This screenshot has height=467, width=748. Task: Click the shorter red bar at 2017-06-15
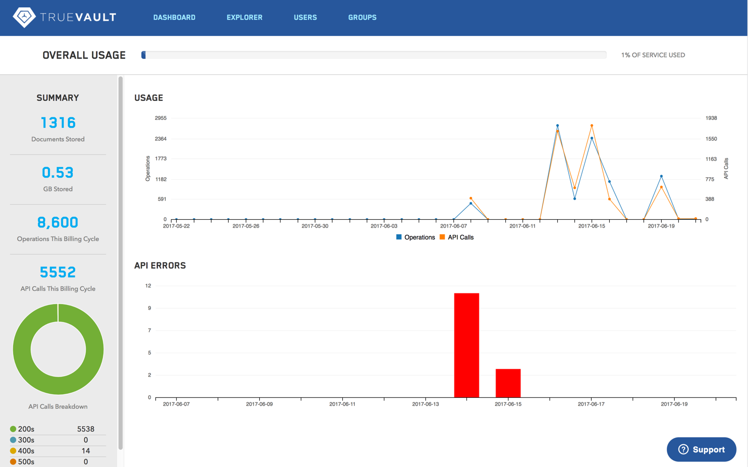[x=508, y=383]
